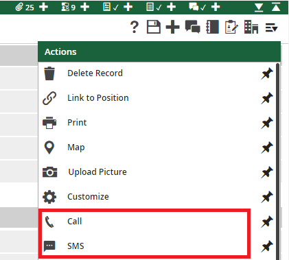Add new record with the large plus icon
The image size is (289, 260).
pyautogui.click(x=172, y=27)
